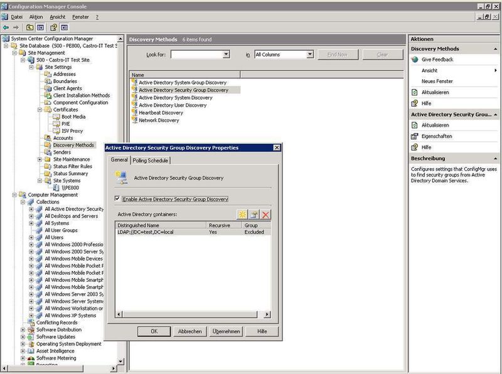
Task: Open the Fenster menu
Action: pos(80,17)
